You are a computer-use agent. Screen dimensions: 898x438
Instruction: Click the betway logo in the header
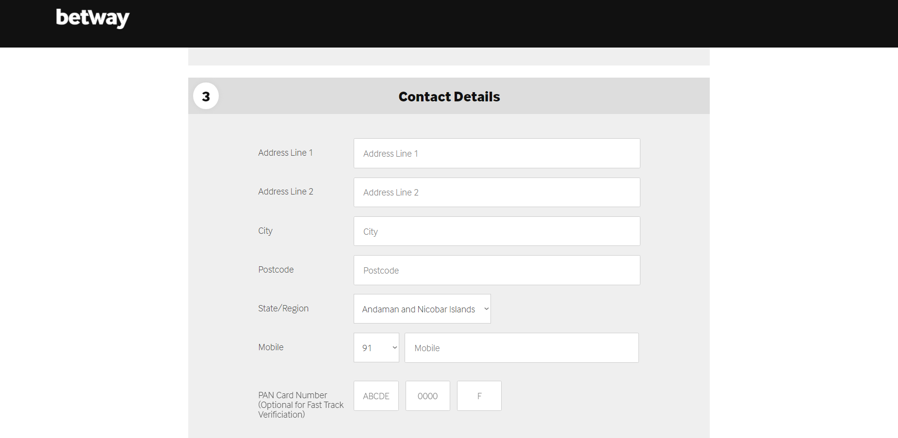[x=92, y=17]
